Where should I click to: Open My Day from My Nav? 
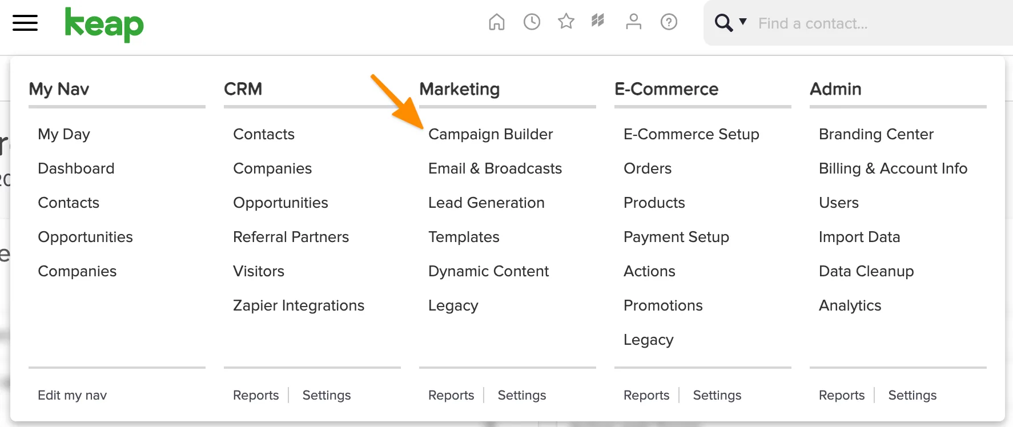click(x=64, y=135)
